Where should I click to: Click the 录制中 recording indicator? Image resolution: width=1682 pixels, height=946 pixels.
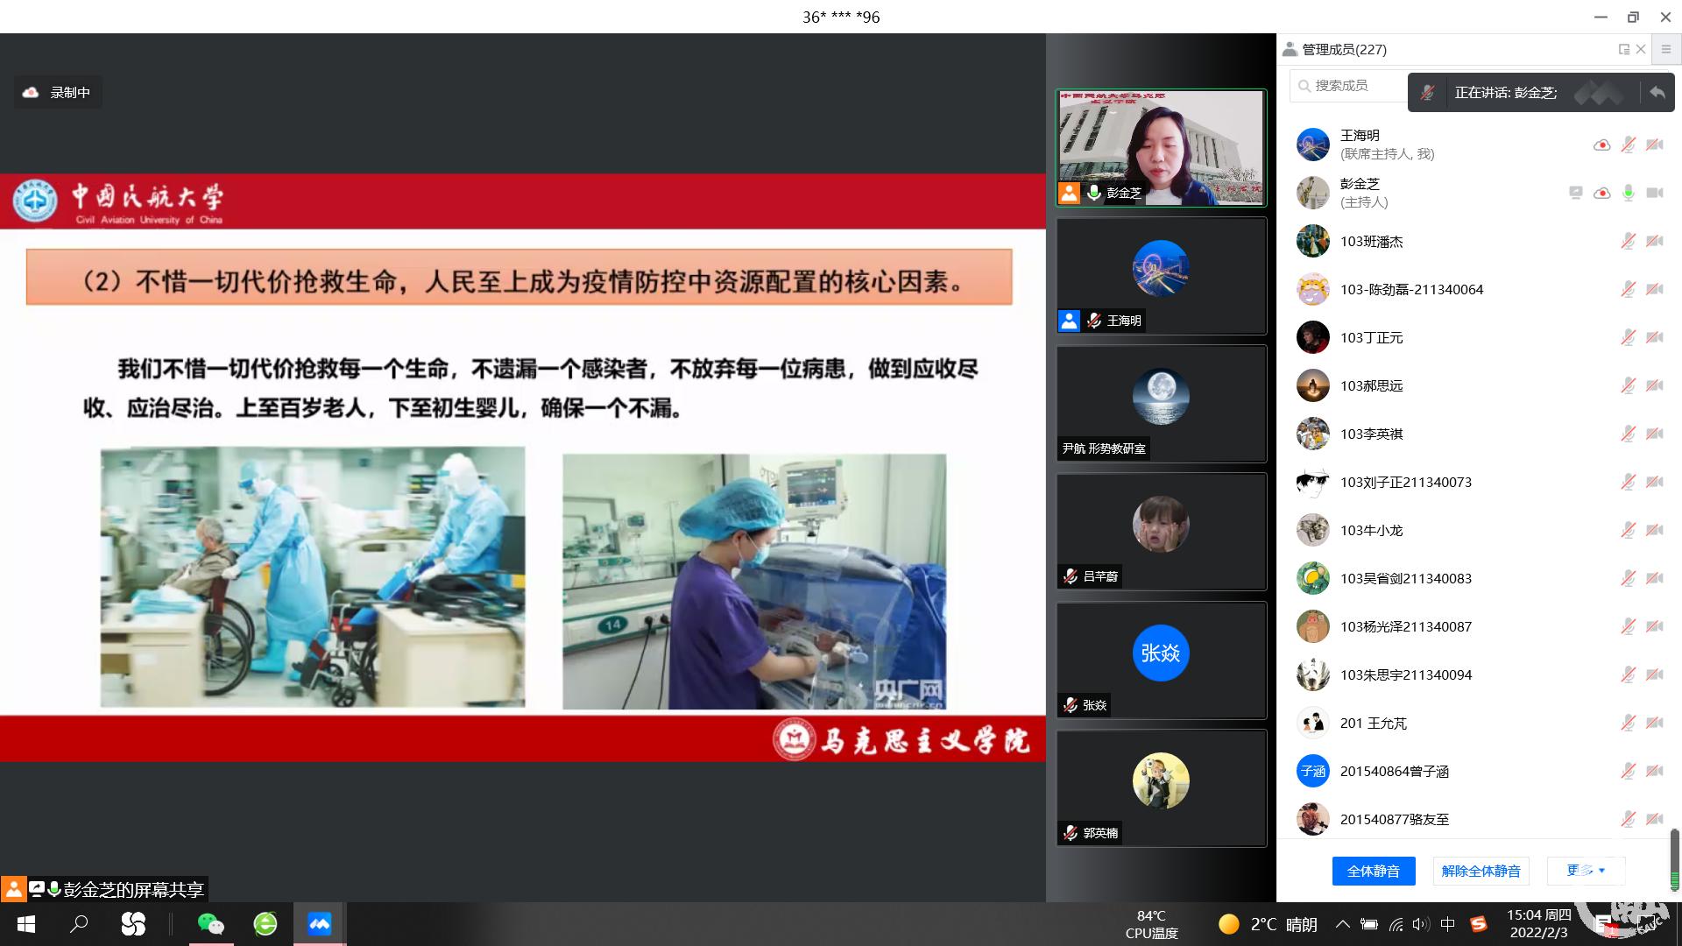click(x=58, y=93)
